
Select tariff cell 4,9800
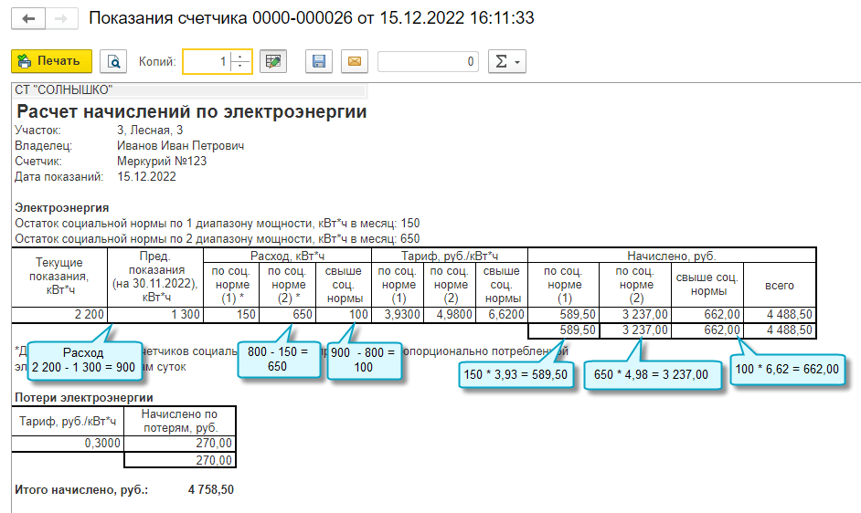[451, 315]
